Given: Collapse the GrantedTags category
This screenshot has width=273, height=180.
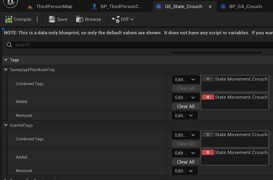Looking at the screenshot, I should (x=6, y=125).
